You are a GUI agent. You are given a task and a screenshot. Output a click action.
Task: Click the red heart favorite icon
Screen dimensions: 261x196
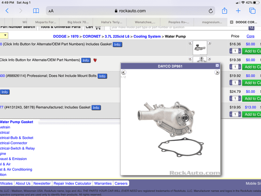pos(95,60)
